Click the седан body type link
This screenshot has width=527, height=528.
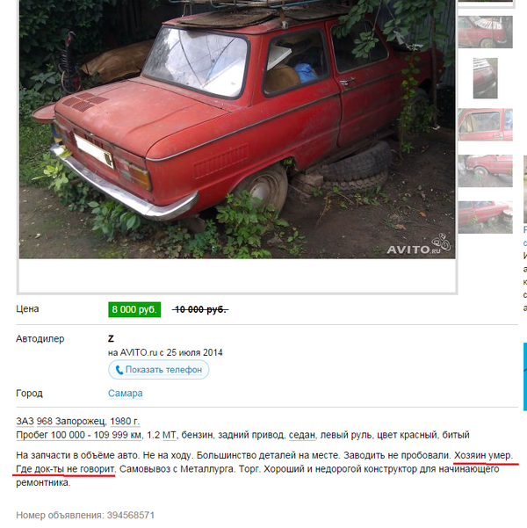pyautogui.click(x=302, y=435)
